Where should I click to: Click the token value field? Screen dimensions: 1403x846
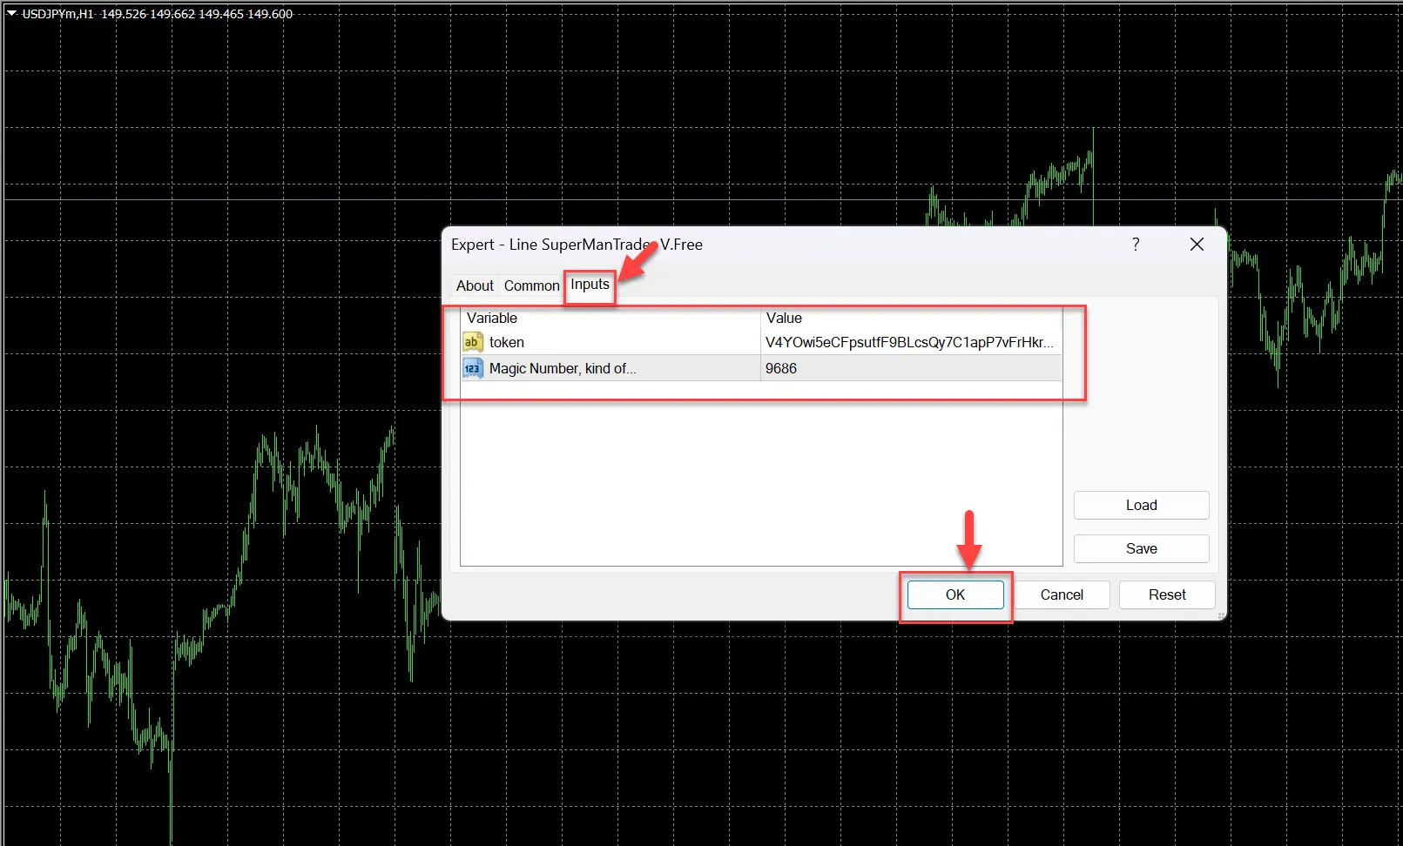pyautogui.click(x=909, y=342)
